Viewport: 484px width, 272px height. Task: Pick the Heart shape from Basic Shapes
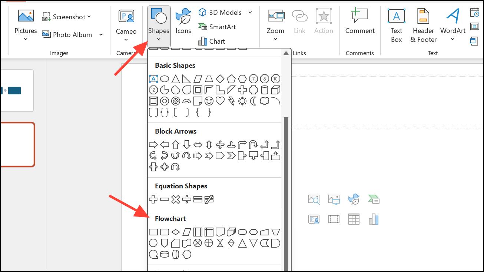(220, 101)
